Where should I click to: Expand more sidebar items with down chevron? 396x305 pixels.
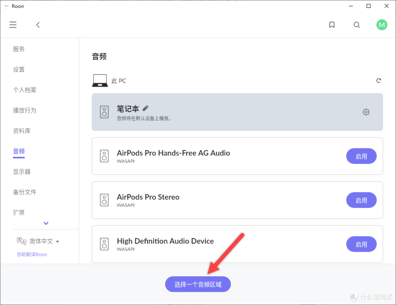[x=46, y=223]
